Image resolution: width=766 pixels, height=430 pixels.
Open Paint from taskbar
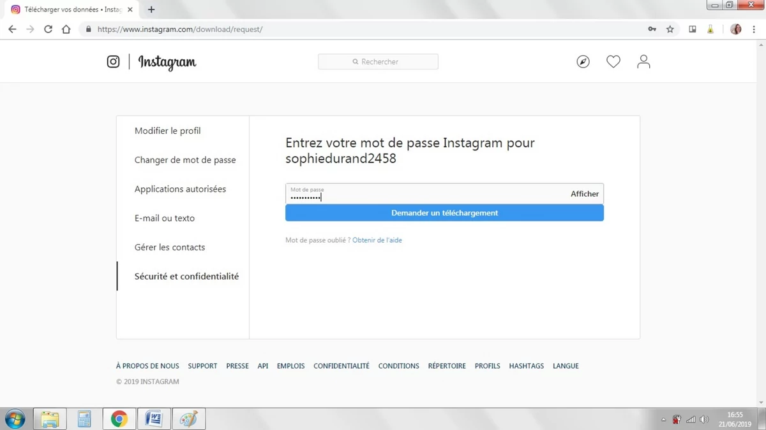tap(188, 419)
